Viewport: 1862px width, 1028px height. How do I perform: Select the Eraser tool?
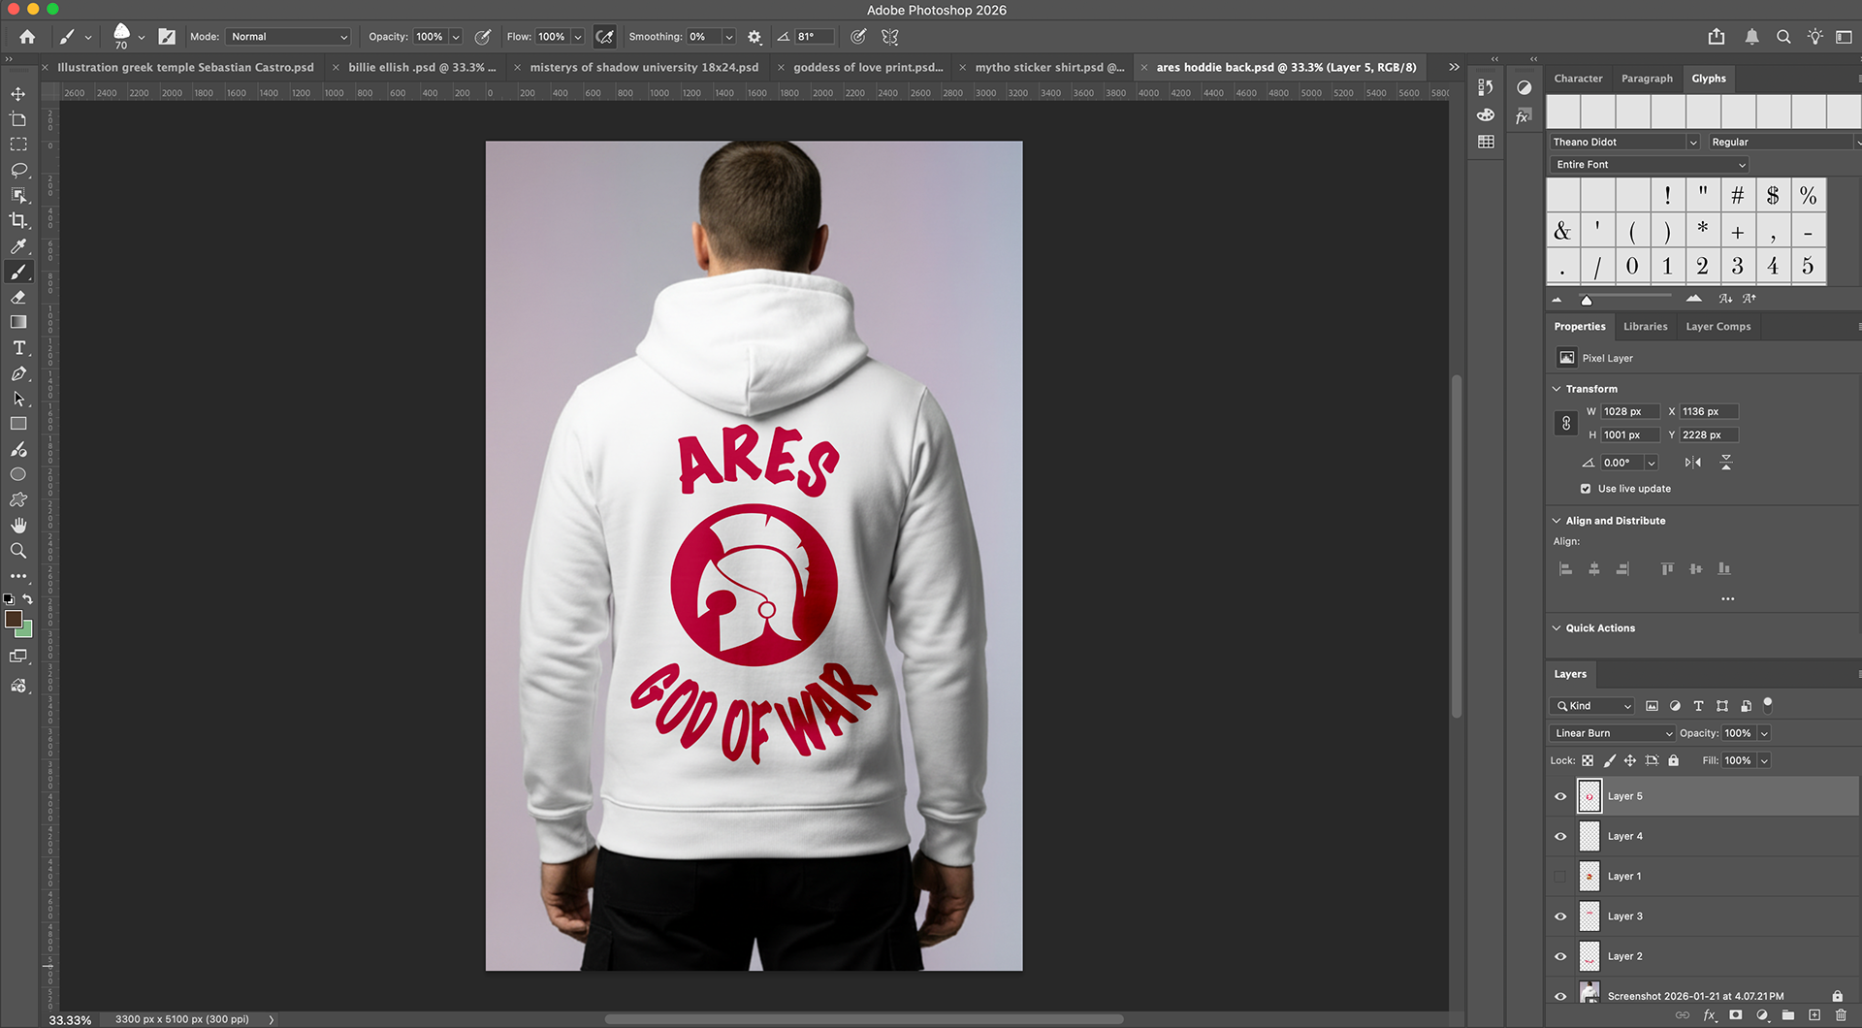(x=18, y=297)
